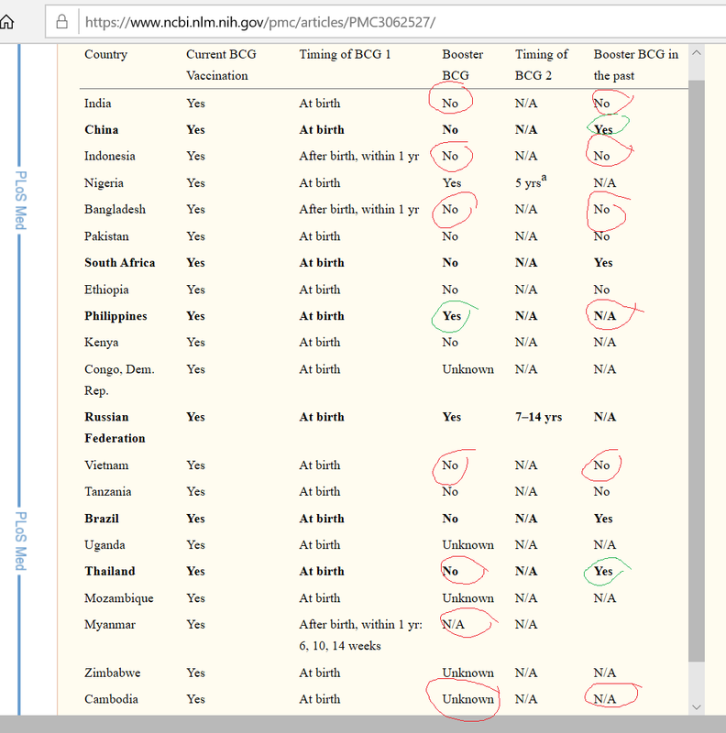Click Uganda's Booster BCG 'Unknown' cell

coord(467,544)
